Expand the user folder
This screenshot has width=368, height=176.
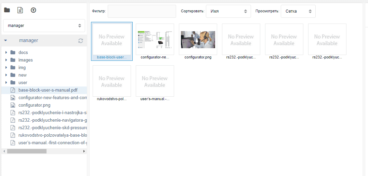6,83
